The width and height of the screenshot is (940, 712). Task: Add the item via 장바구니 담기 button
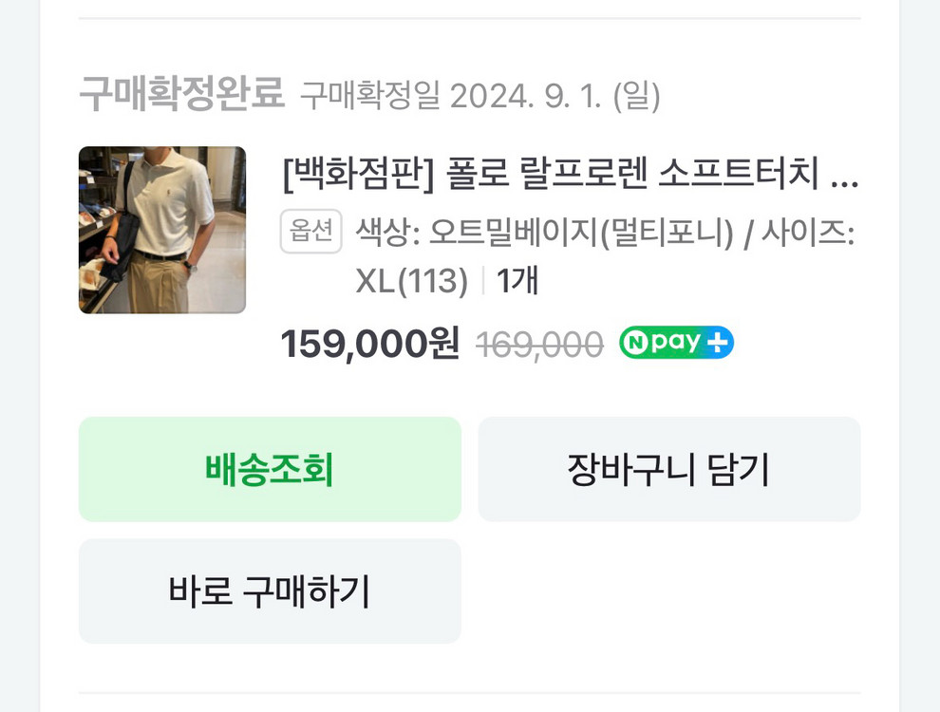point(670,468)
